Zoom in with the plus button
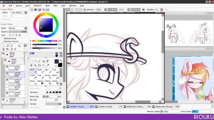214x120 pixels. point(112,10)
